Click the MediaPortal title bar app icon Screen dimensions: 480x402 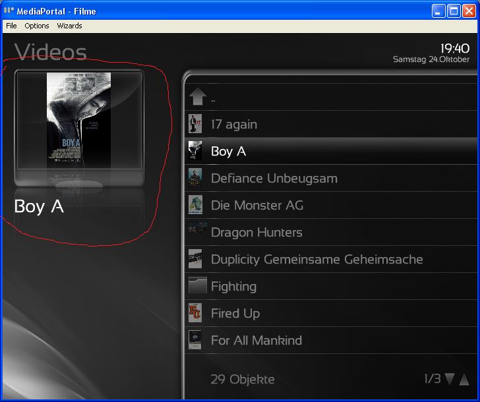[9, 11]
